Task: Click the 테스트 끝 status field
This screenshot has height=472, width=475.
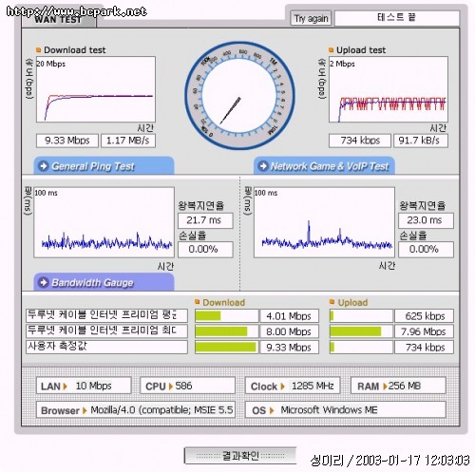Action: click(397, 18)
